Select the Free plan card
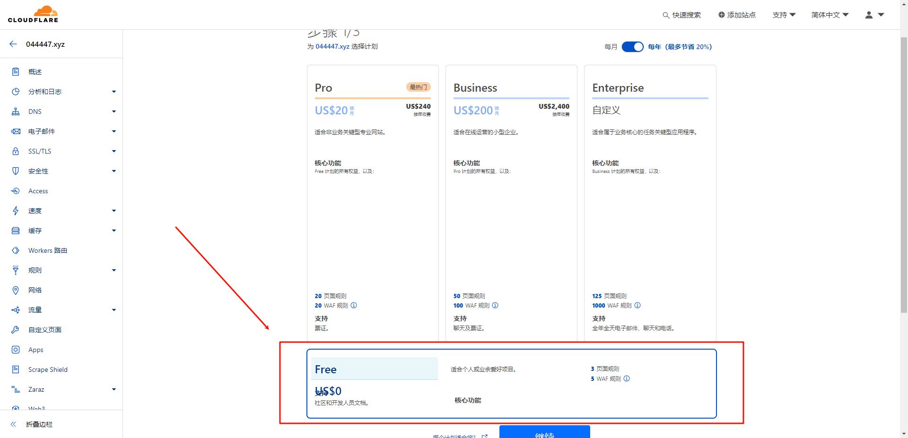 click(511, 383)
